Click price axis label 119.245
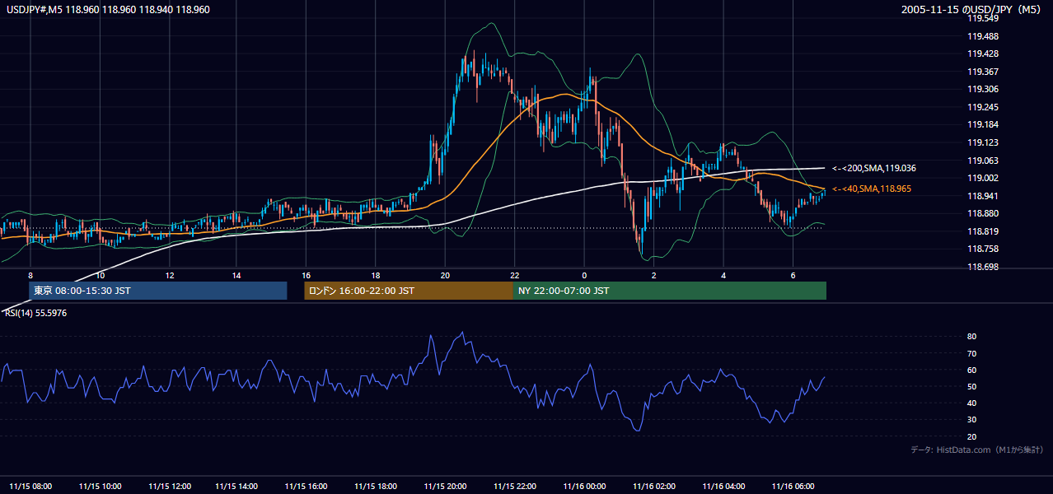The width and height of the screenshot is (1053, 494). point(983,107)
